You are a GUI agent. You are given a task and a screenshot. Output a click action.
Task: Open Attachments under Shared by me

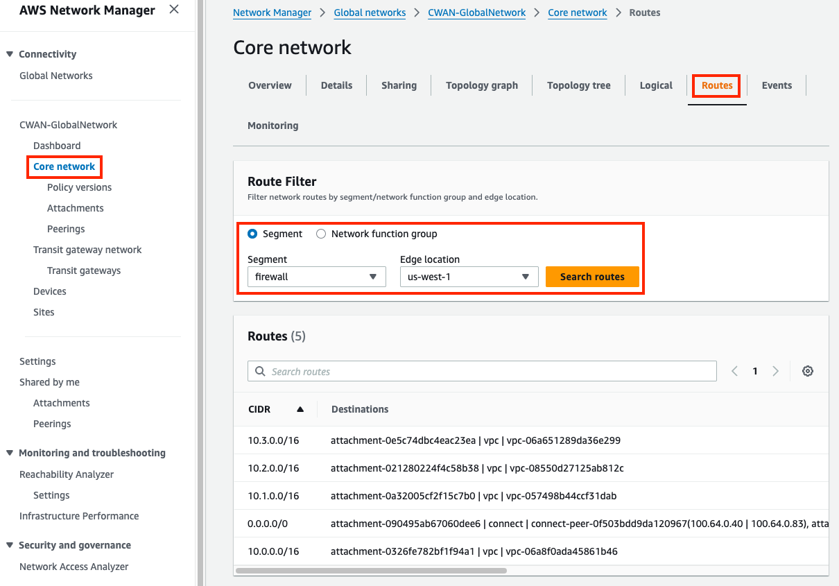coord(62,403)
